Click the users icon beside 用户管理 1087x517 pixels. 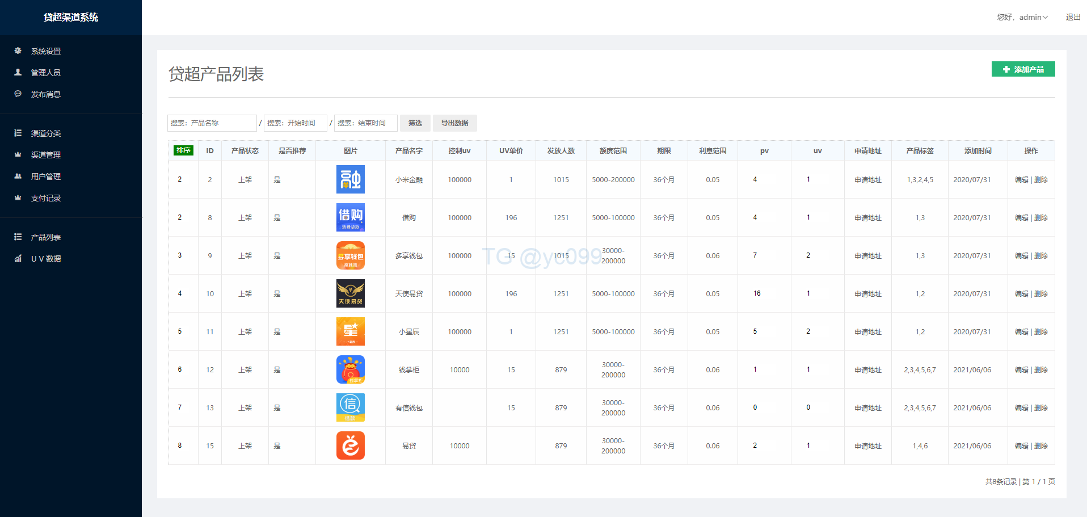18,176
